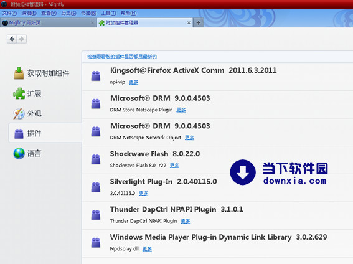
Task: Click the green puzzle 扩展 icon
Action: tap(19, 93)
